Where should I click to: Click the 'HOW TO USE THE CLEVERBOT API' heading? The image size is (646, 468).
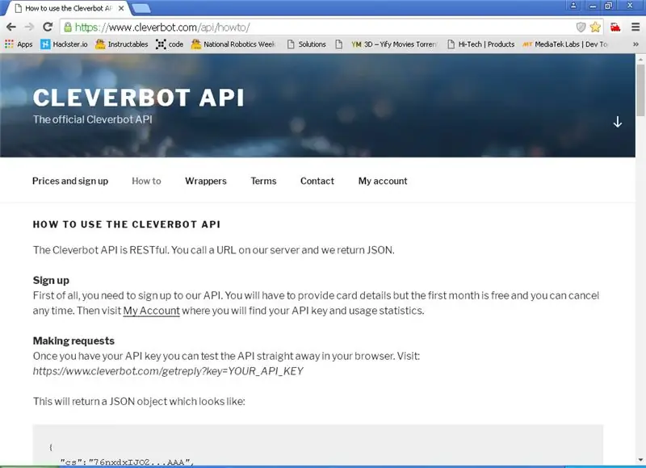coord(127,224)
